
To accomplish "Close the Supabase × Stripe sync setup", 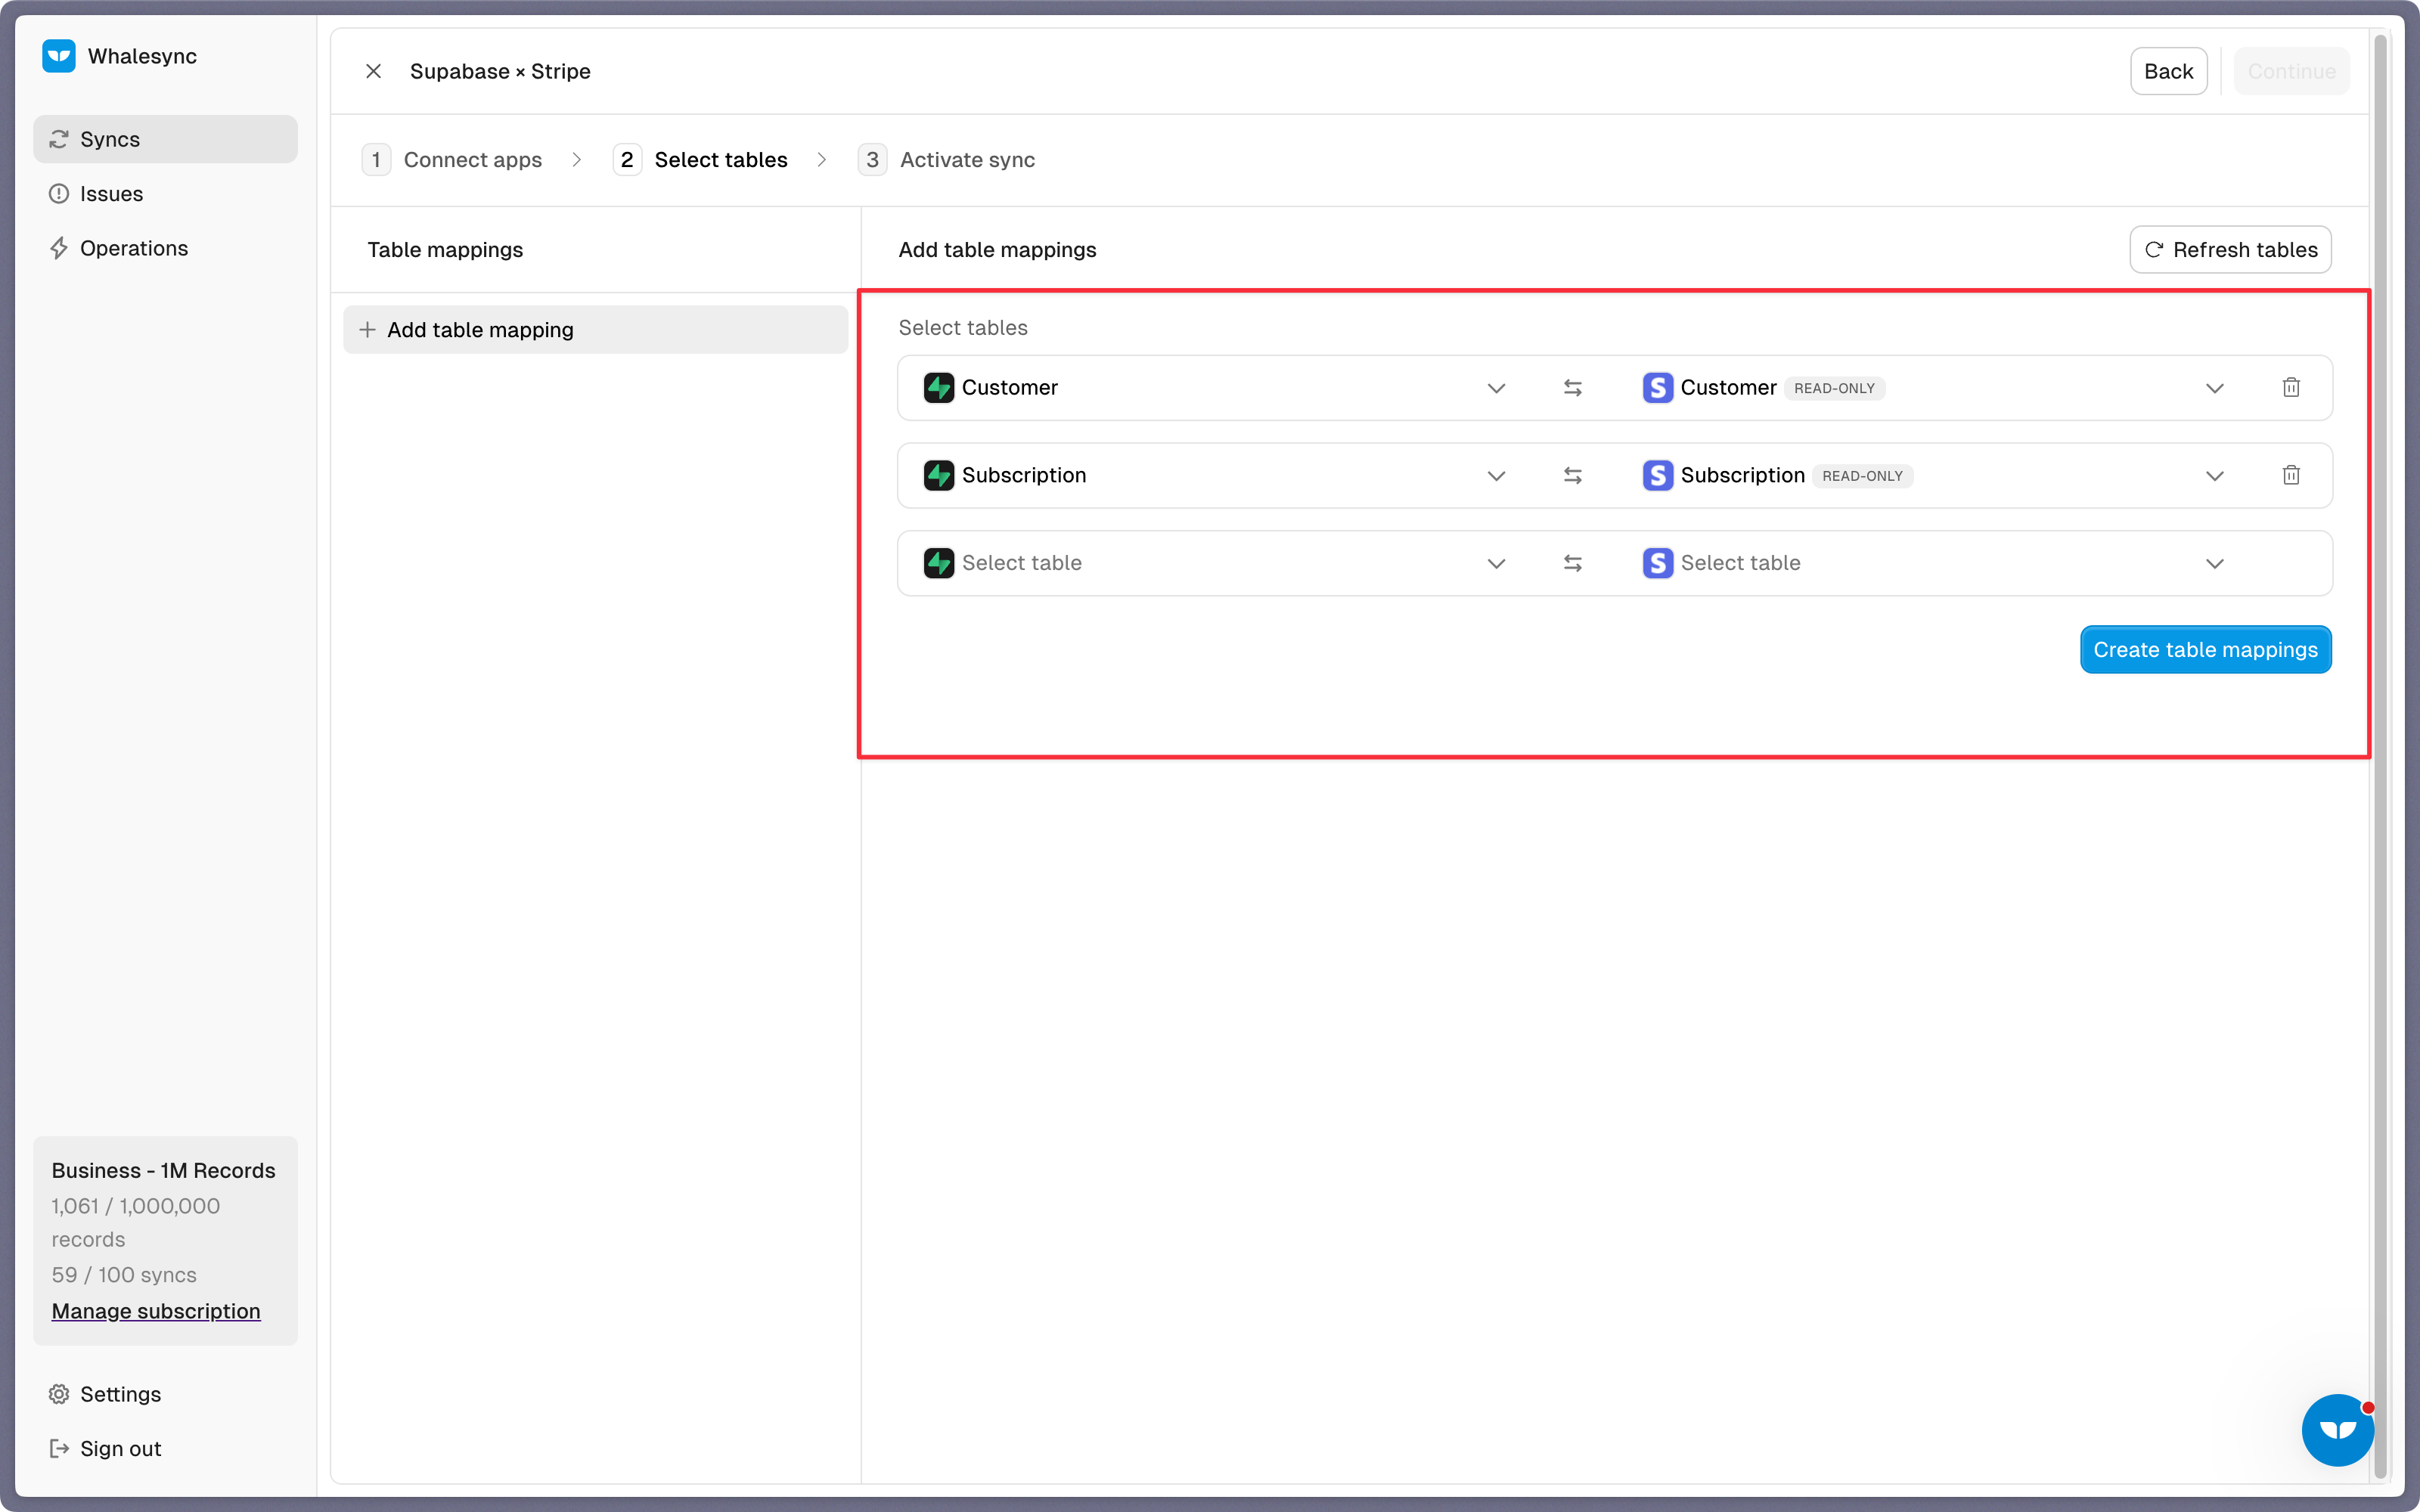I will click(373, 71).
